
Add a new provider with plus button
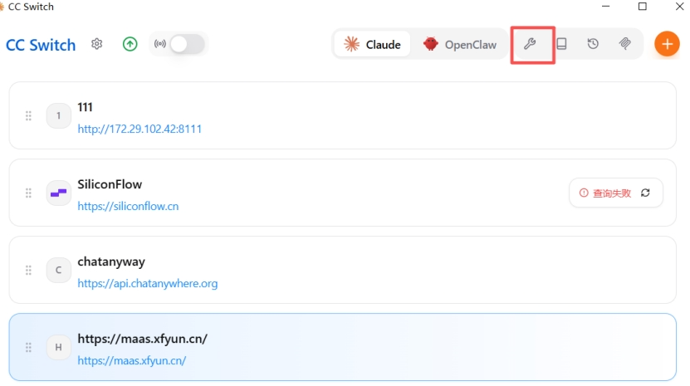click(x=667, y=44)
